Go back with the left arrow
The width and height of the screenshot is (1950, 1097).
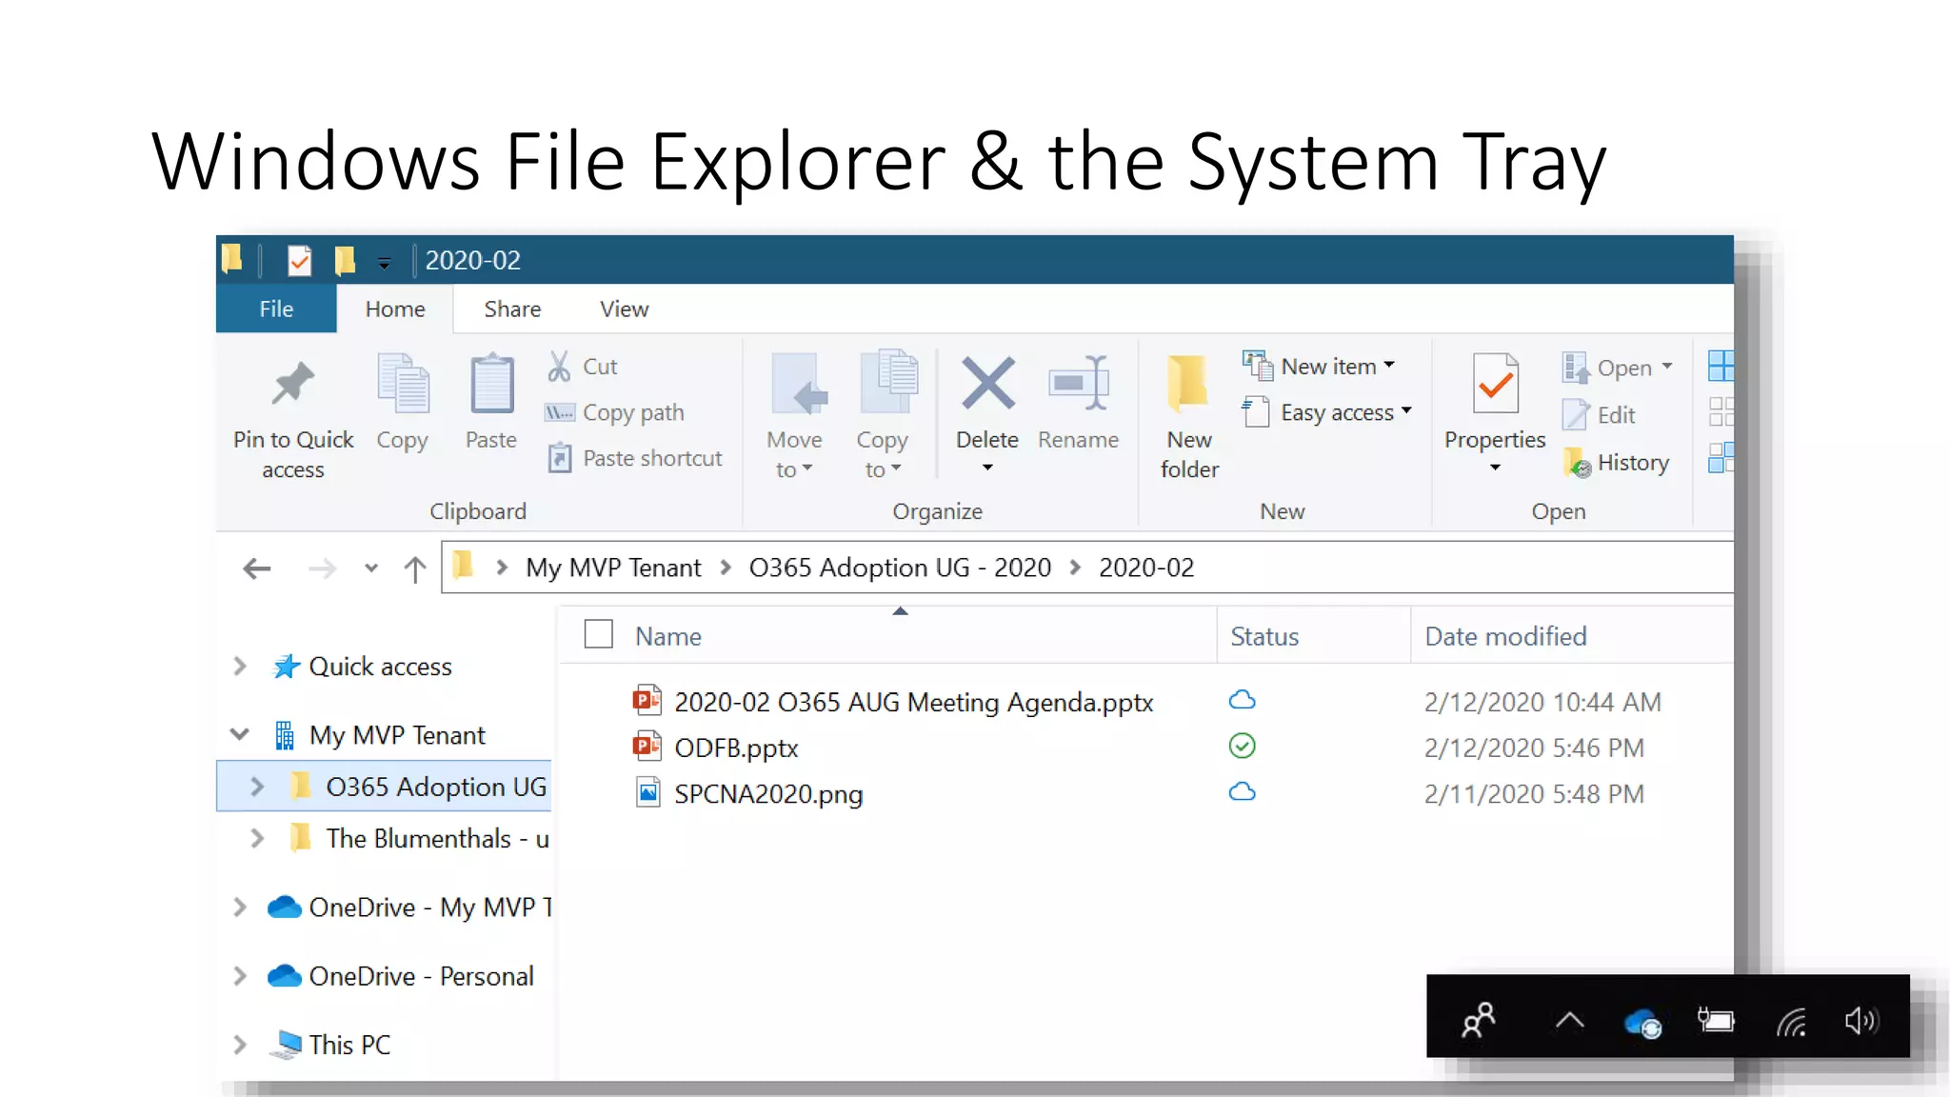coord(256,568)
